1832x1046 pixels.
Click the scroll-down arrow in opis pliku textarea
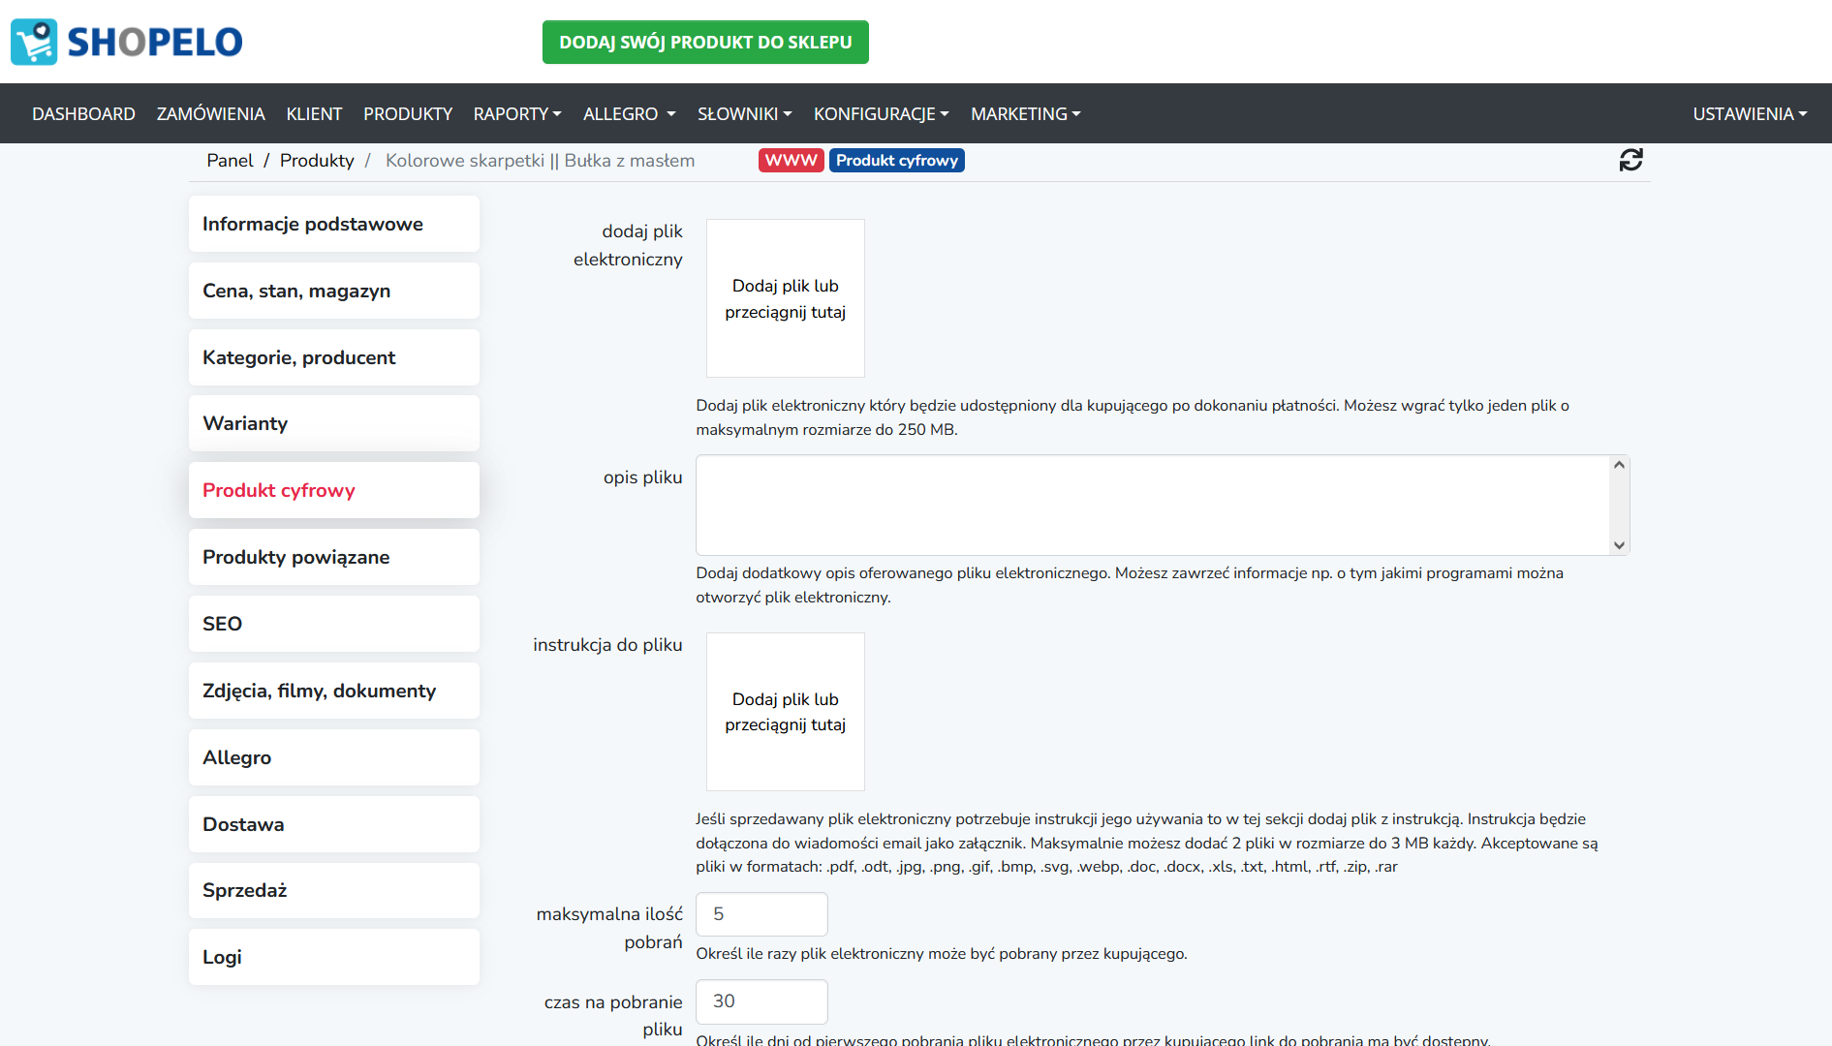(1619, 545)
